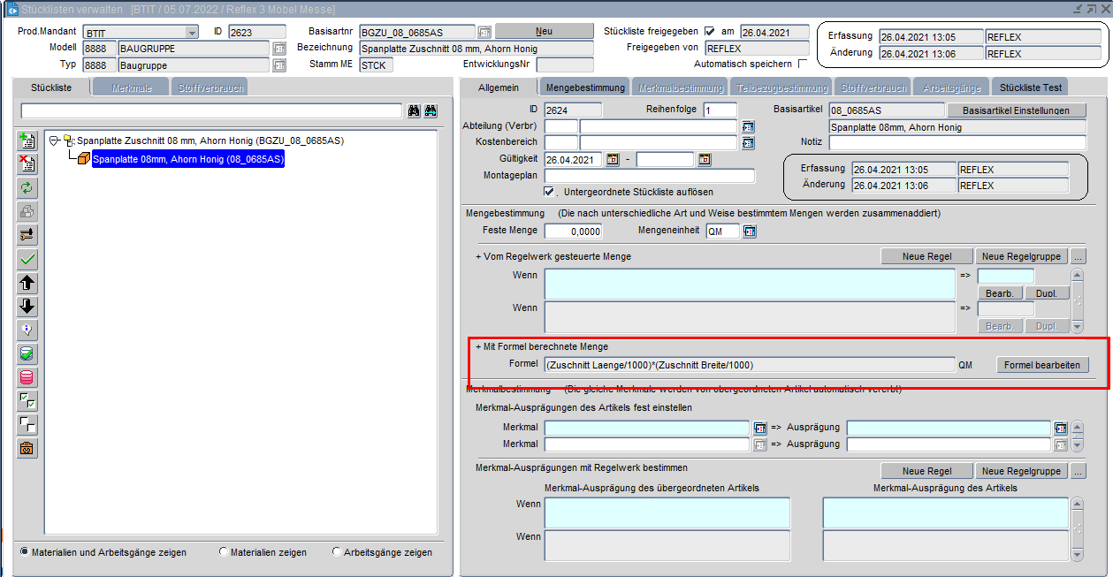
Task: Click the scrollbar down arrow beside the Wenn rule fields
Action: click(1077, 326)
